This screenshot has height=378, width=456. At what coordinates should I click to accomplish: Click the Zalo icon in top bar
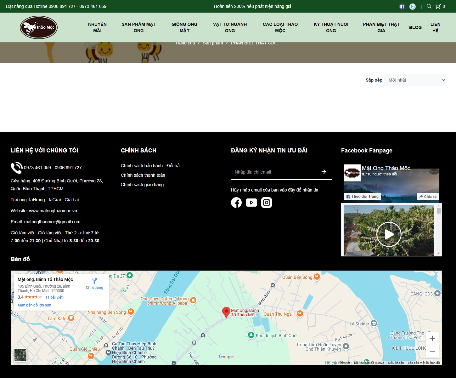coord(412,7)
